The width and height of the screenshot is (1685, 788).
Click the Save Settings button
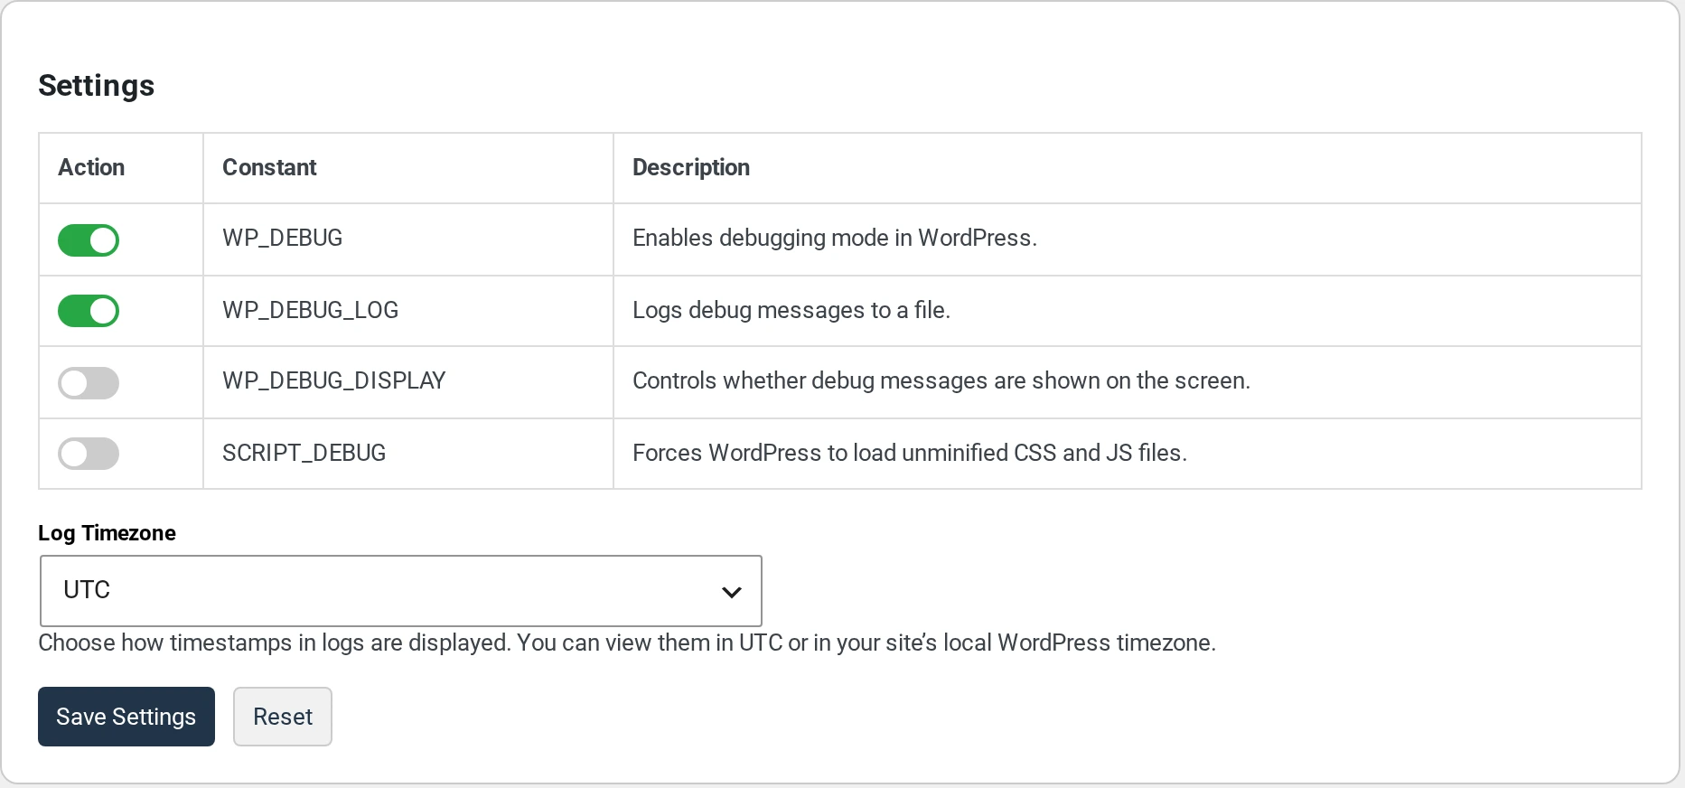click(126, 717)
